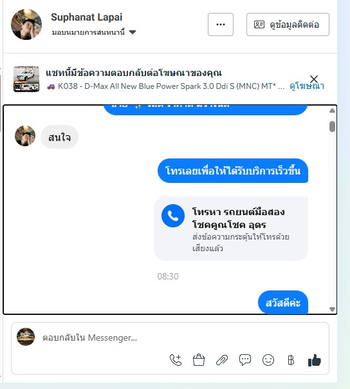Open the emoji picker smiley icon
The height and width of the screenshot is (389, 350).
coord(268,360)
